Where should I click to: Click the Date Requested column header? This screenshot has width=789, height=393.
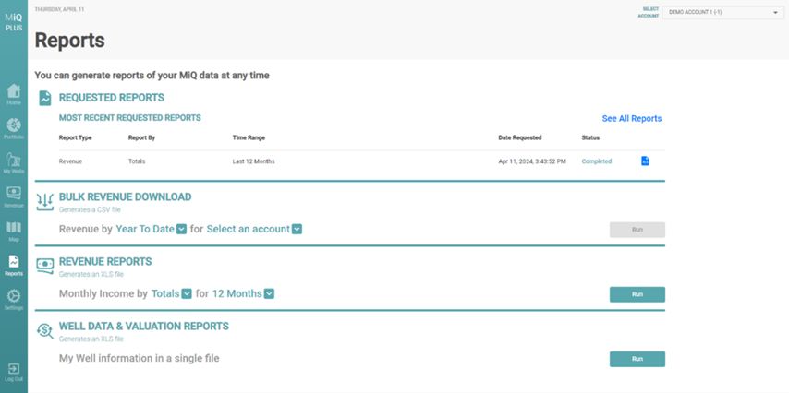tap(520, 137)
